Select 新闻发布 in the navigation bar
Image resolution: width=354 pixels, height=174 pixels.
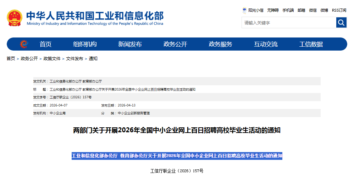click(130, 44)
